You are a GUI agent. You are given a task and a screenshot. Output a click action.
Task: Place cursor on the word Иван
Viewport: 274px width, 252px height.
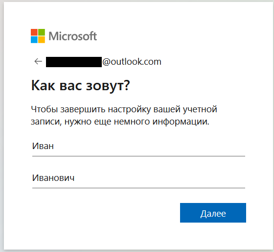(x=43, y=146)
